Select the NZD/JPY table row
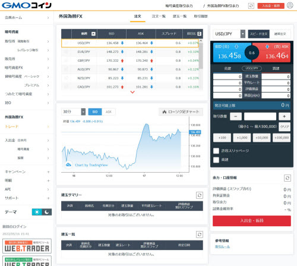 130,78
